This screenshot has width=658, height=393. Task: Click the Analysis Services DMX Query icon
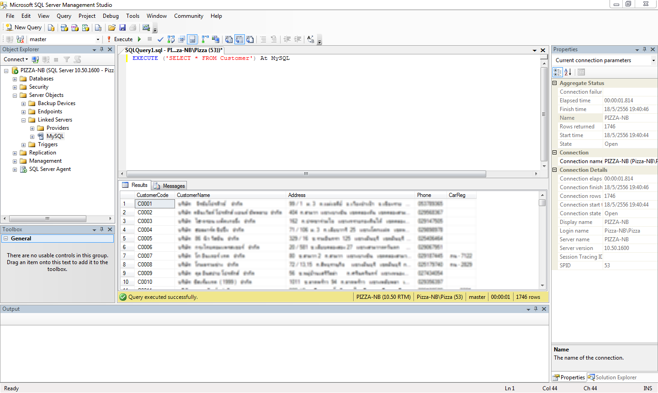pos(75,27)
